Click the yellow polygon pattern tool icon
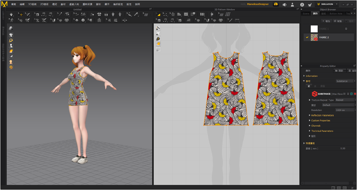 [159, 14]
